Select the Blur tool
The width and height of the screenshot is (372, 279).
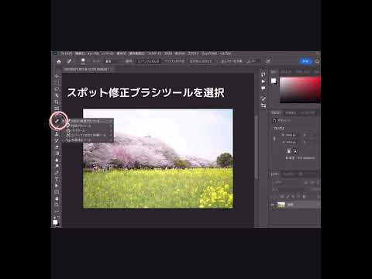57,160
